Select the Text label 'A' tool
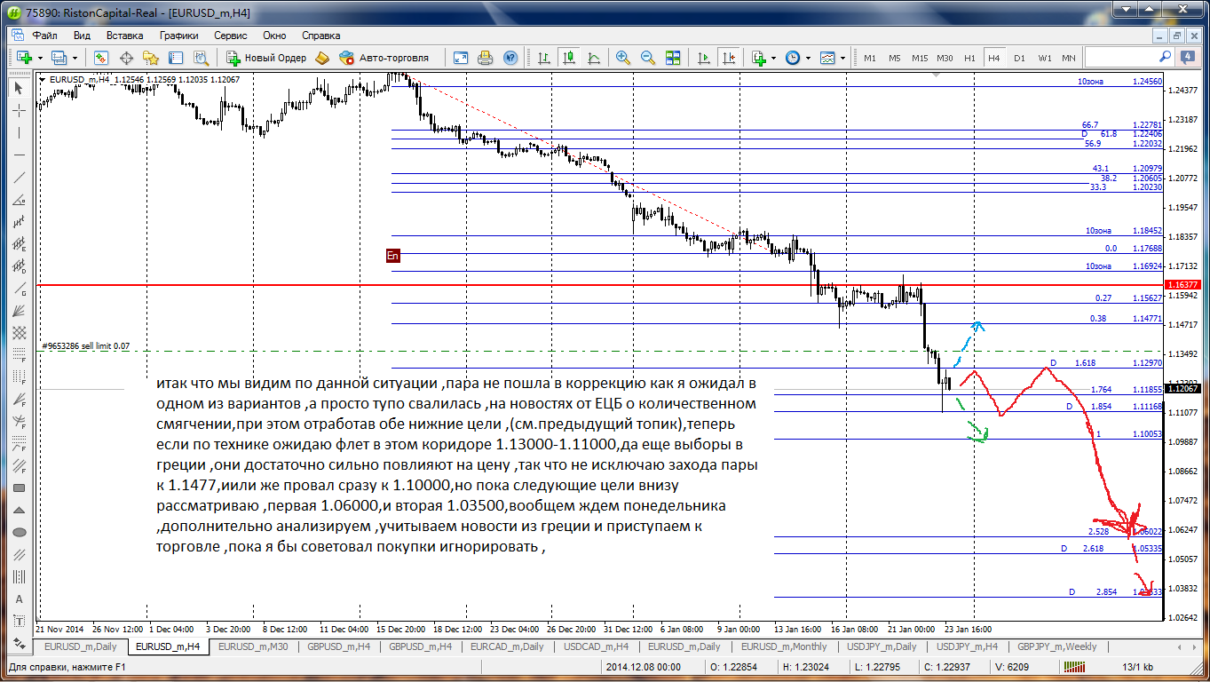The image size is (1210, 682). 19,599
